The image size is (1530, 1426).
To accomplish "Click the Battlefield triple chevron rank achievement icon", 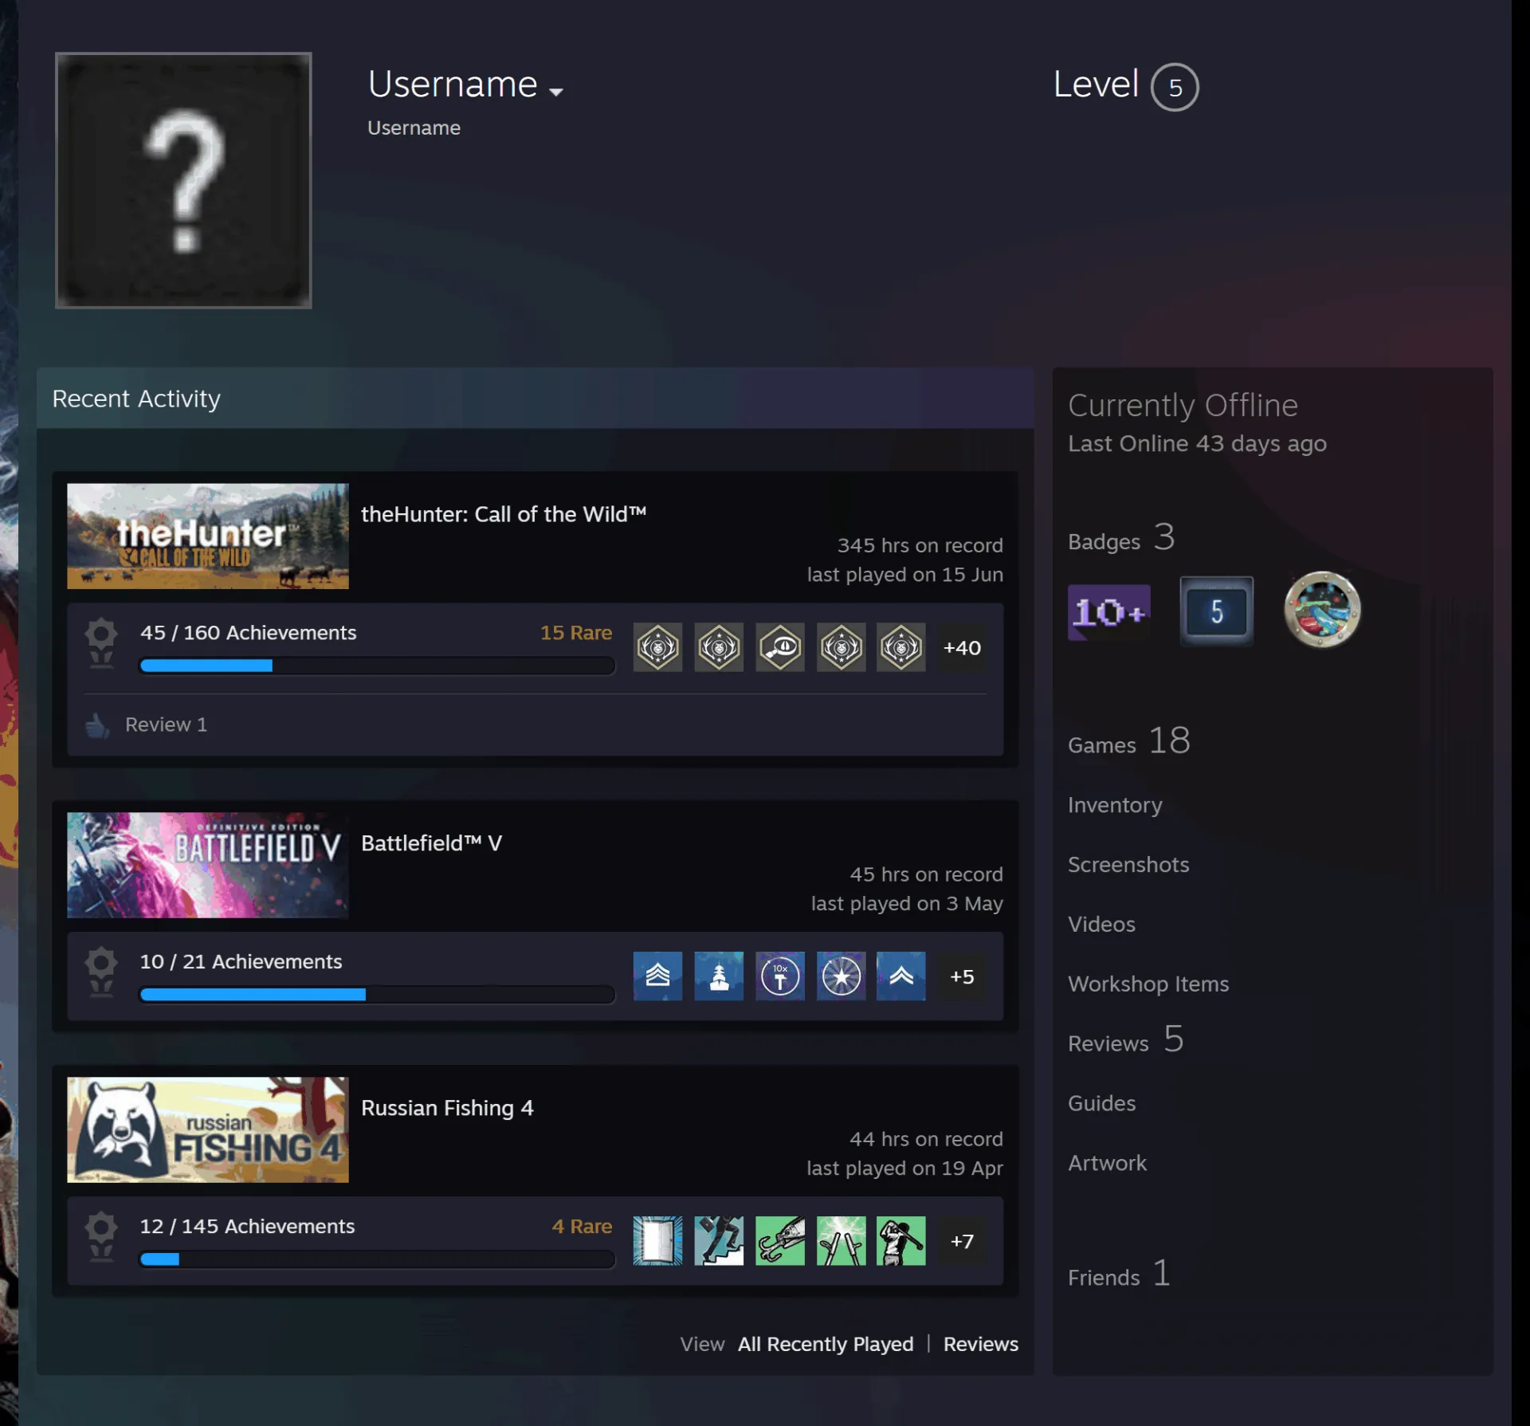I will coord(657,976).
